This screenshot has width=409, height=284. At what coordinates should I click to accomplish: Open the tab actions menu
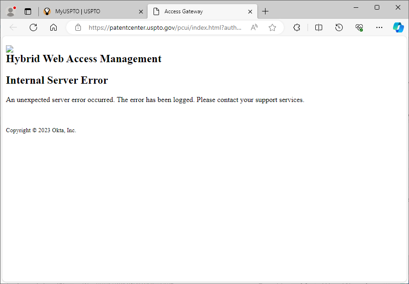click(x=28, y=11)
